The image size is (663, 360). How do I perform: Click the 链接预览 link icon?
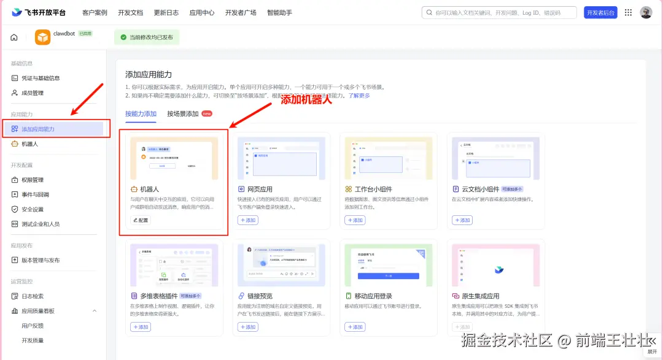(241, 296)
